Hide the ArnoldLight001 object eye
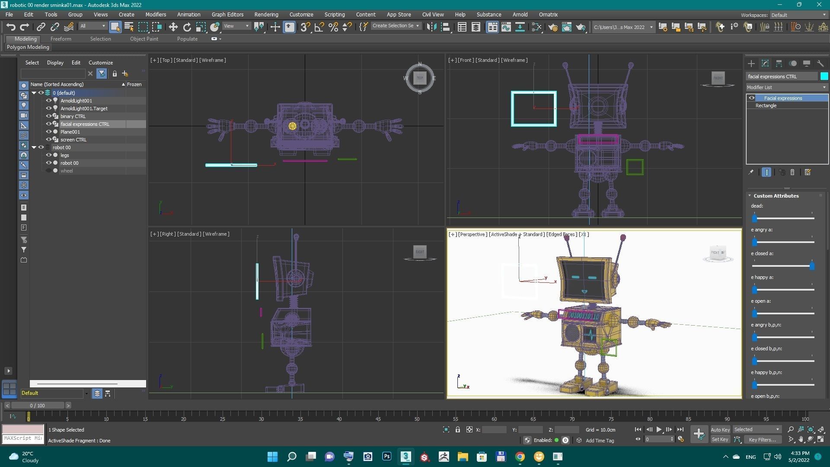Image resolution: width=830 pixels, height=467 pixels. (49, 101)
